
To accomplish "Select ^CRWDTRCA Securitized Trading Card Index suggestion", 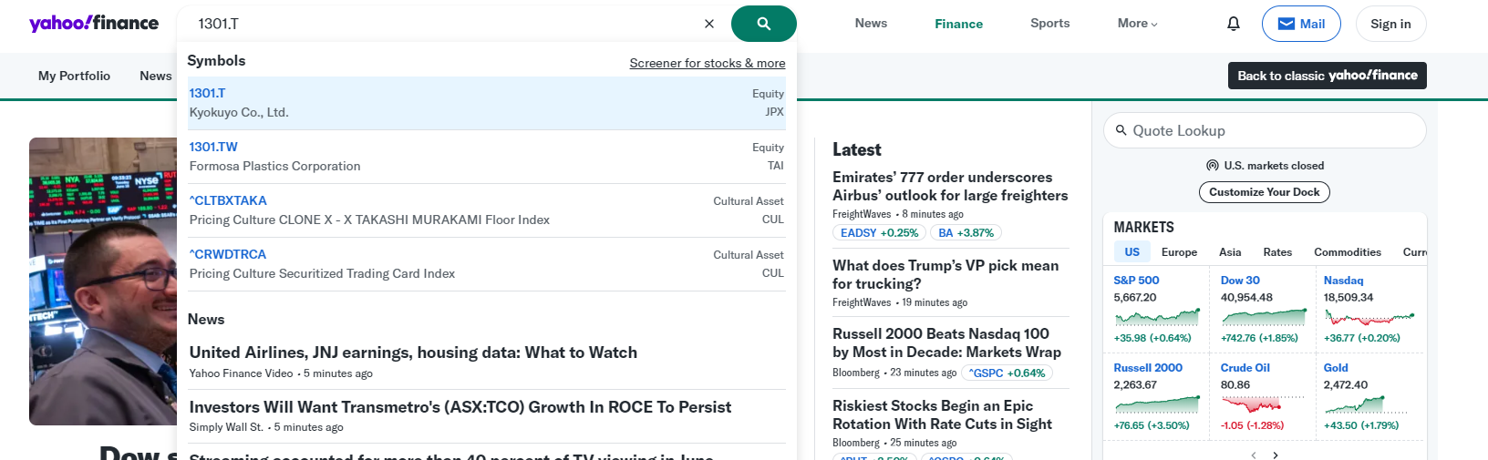I will pyautogui.click(x=487, y=264).
